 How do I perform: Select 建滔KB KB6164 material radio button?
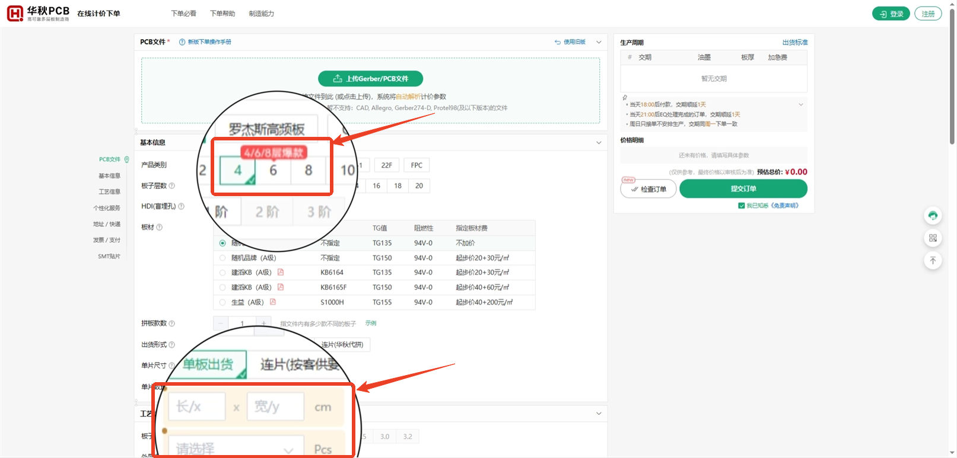click(222, 273)
